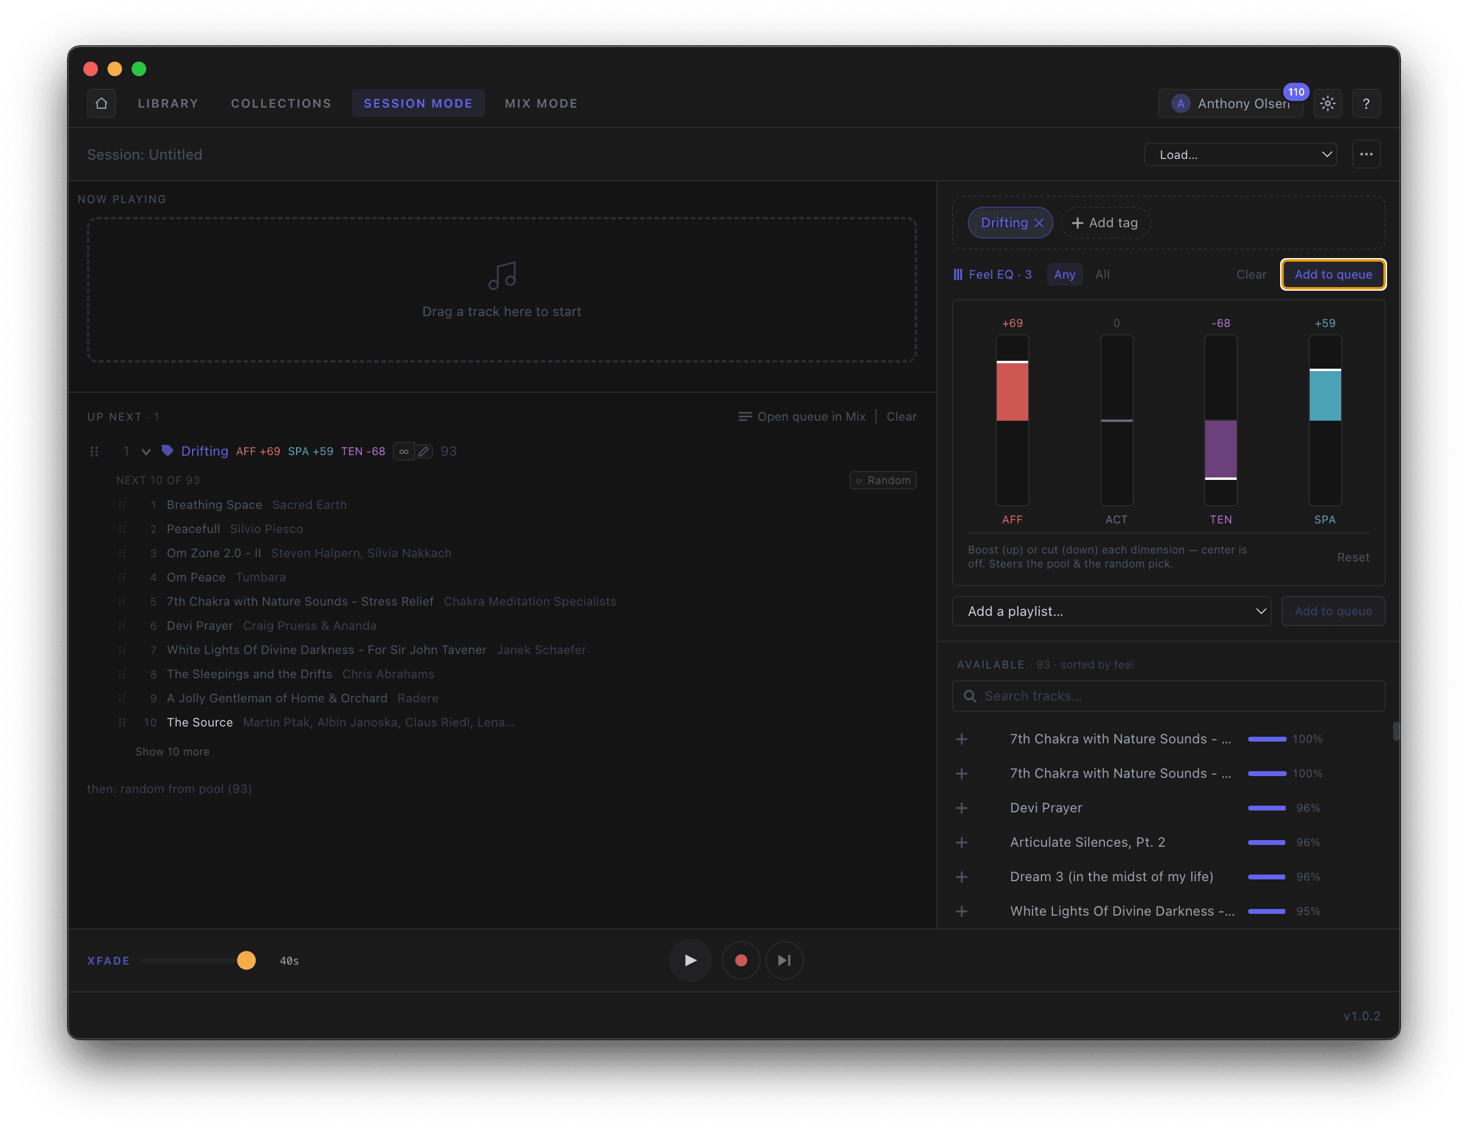1468x1129 pixels.
Task: Open the Load session dropdown
Action: pos(1240,155)
